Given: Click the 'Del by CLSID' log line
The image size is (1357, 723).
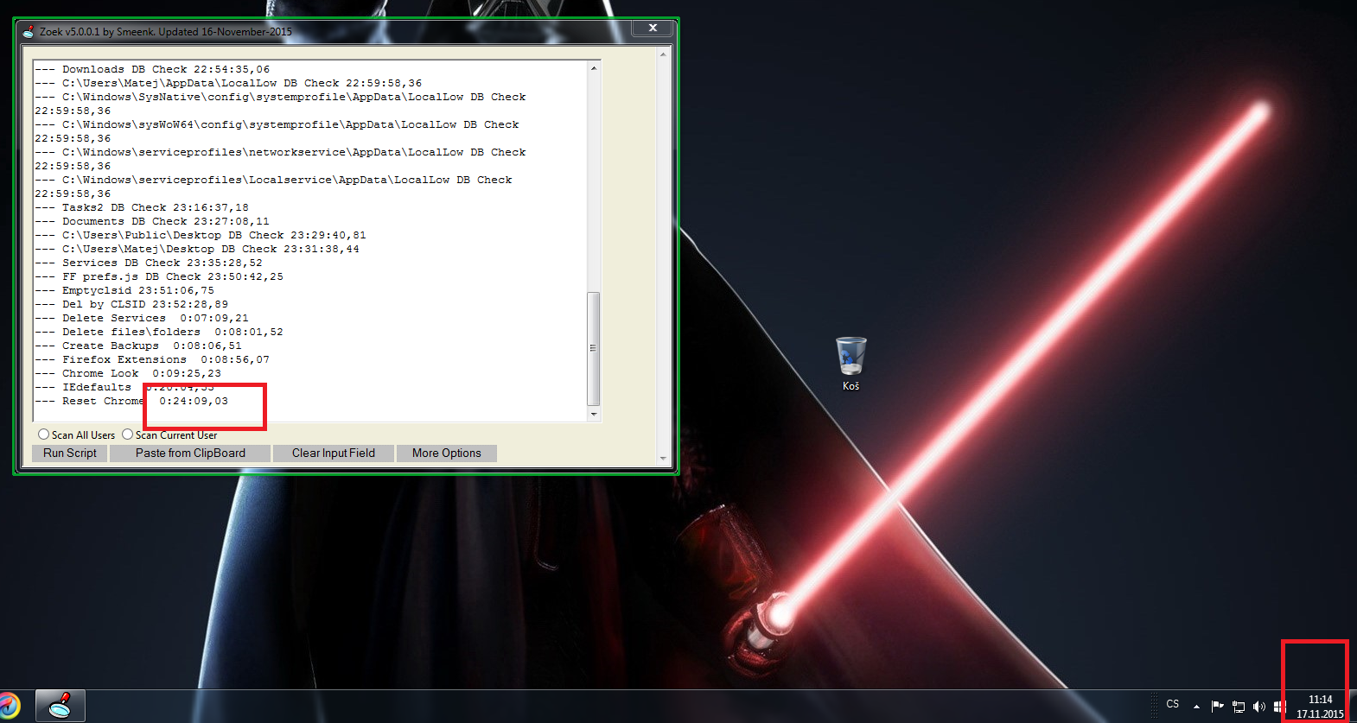Looking at the screenshot, I should pos(131,304).
